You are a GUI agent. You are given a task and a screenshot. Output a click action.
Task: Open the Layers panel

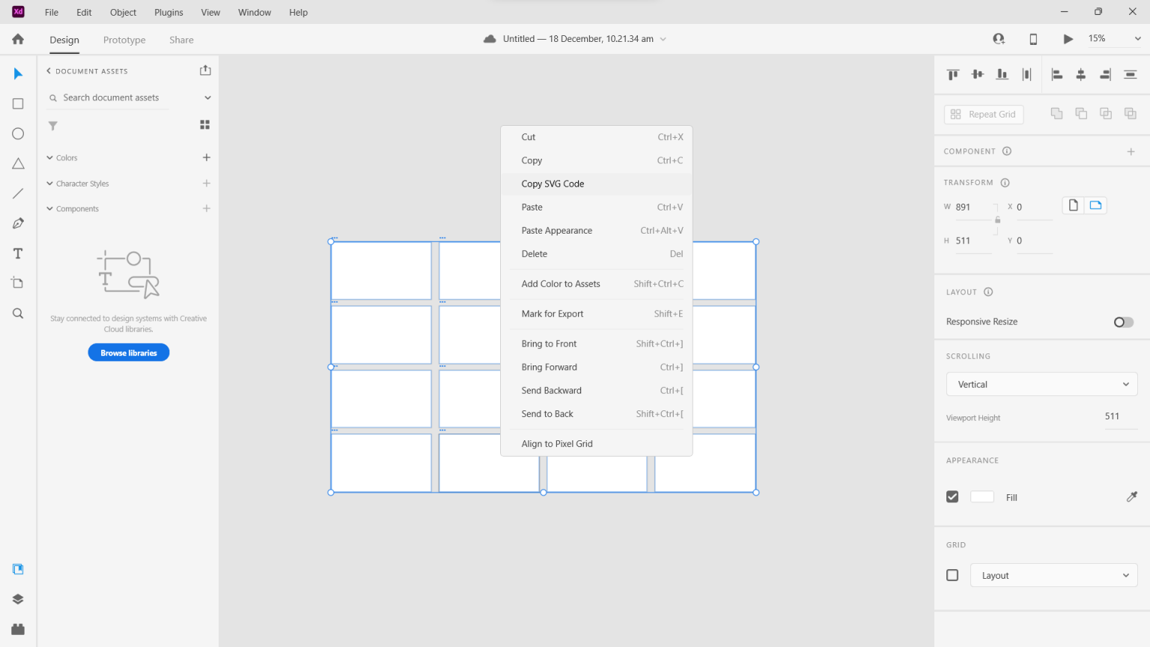(x=17, y=598)
